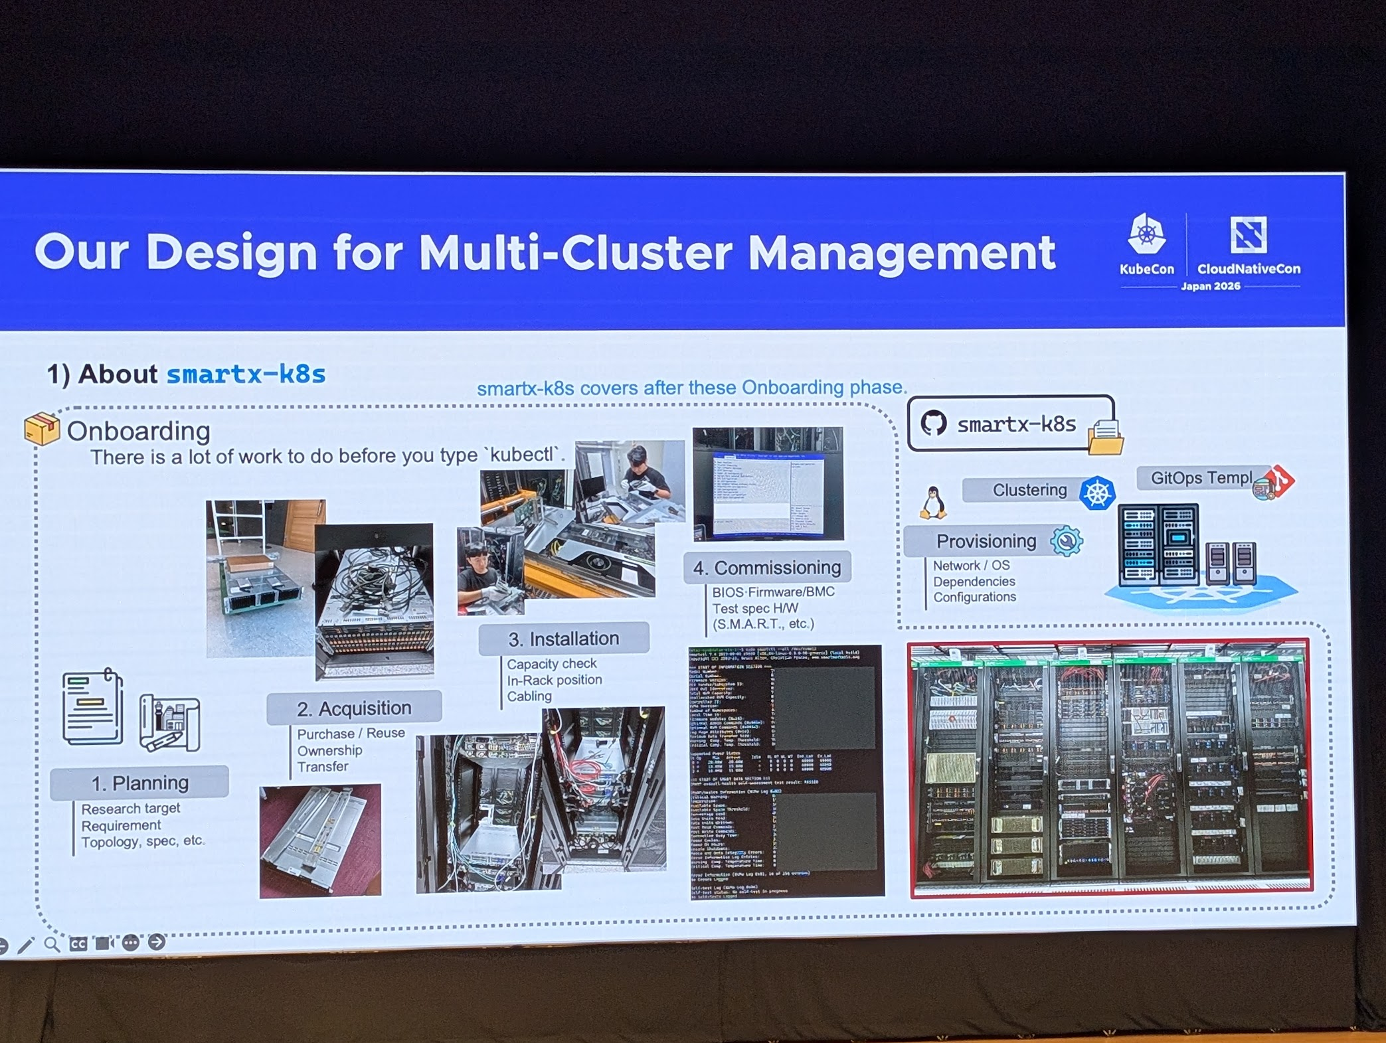Image resolution: width=1386 pixels, height=1043 pixels.
Task: Click the red Git icon beside GitOps
Action: (1278, 481)
